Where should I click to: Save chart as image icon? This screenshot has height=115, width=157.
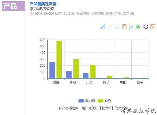(153, 27)
